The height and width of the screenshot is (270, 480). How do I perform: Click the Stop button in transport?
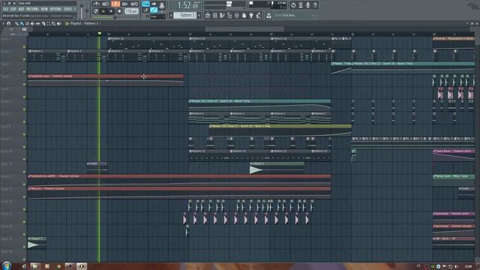pos(111,11)
